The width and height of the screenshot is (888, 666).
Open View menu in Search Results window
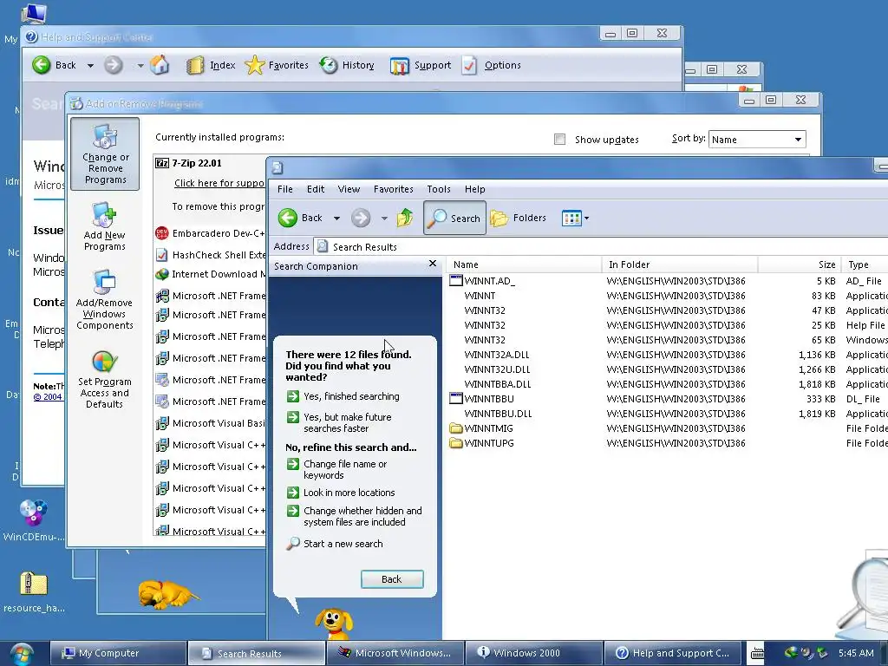tap(349, 189)
